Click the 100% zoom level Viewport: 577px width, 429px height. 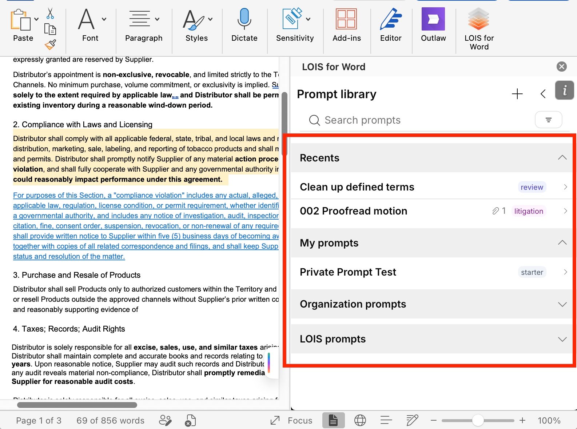click(549, 421)
